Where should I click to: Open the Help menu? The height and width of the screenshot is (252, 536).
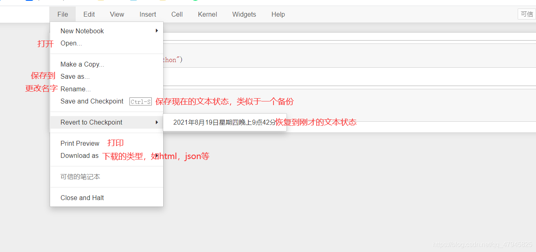tap(278, 15)
